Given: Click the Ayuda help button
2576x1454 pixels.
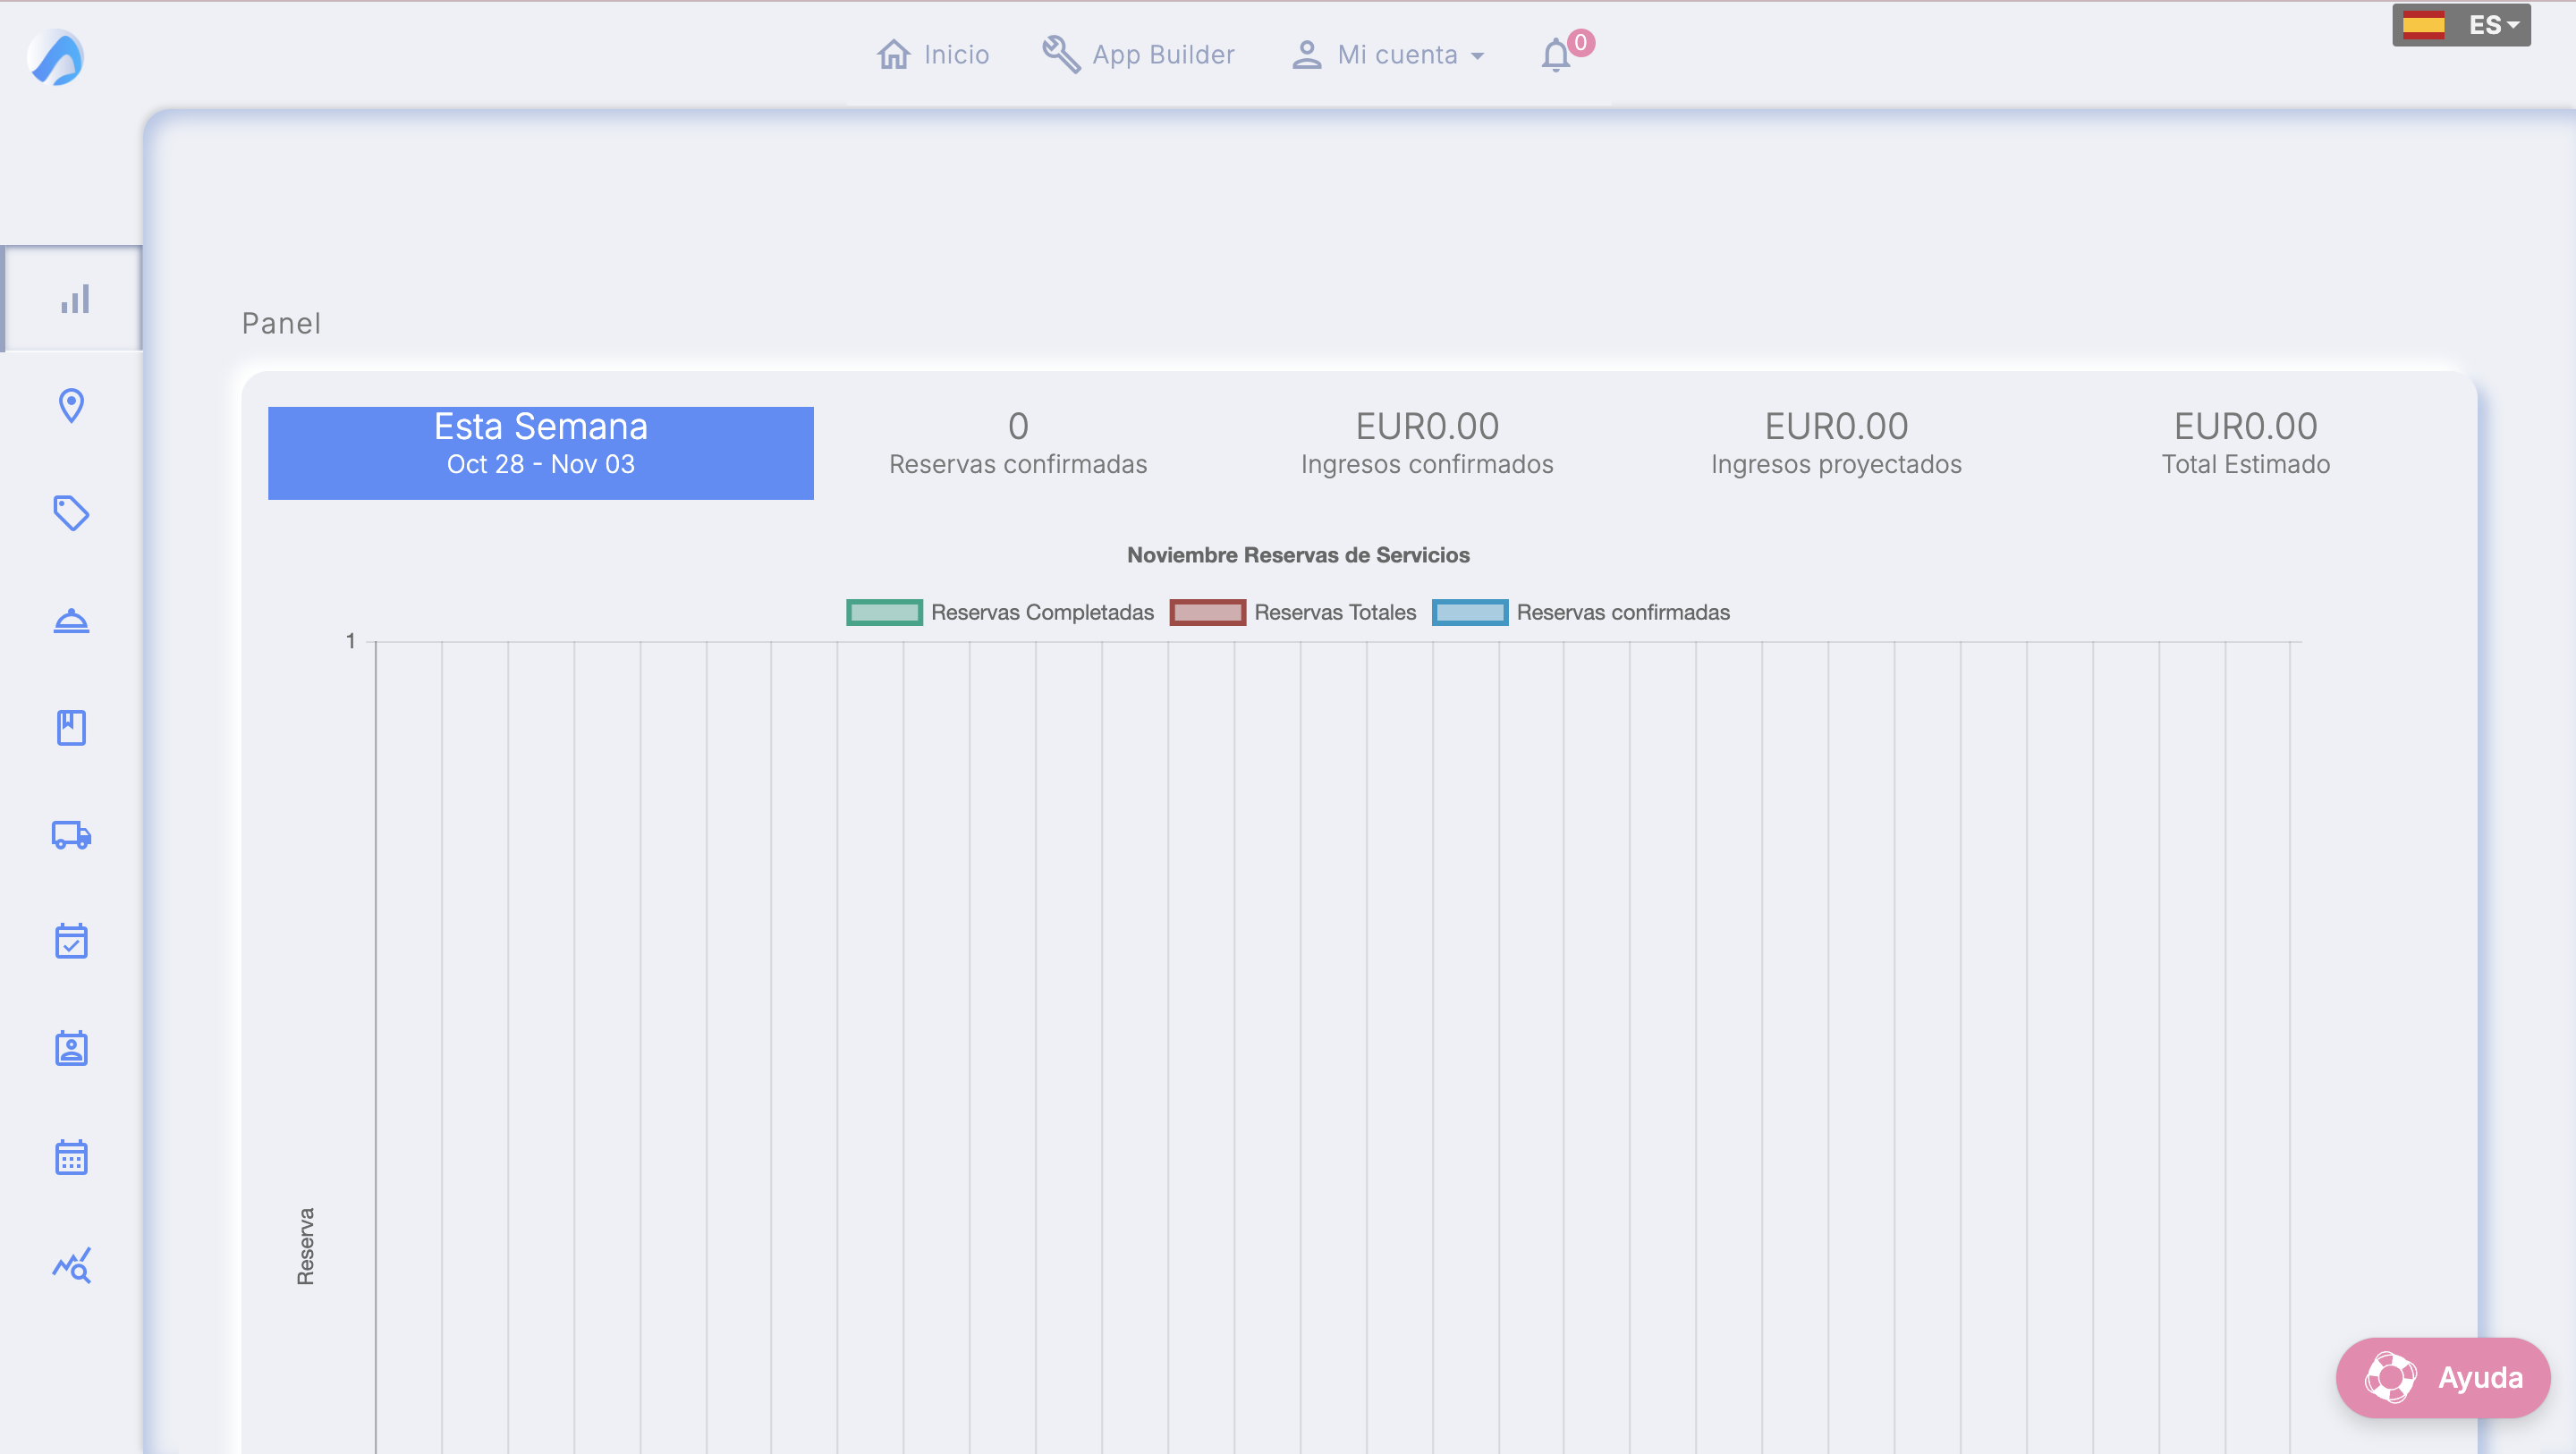Looking at the screenshot, I should 2443,1377.
